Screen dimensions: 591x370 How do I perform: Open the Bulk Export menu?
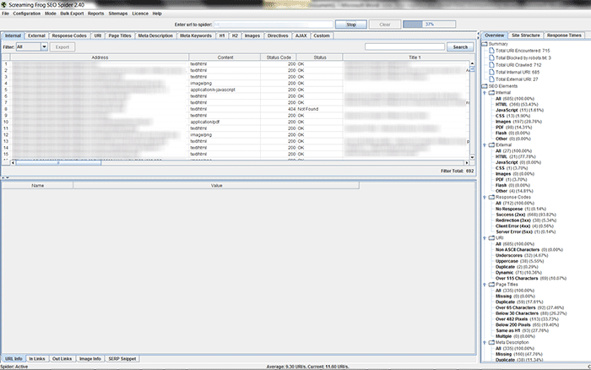(71, 14)
